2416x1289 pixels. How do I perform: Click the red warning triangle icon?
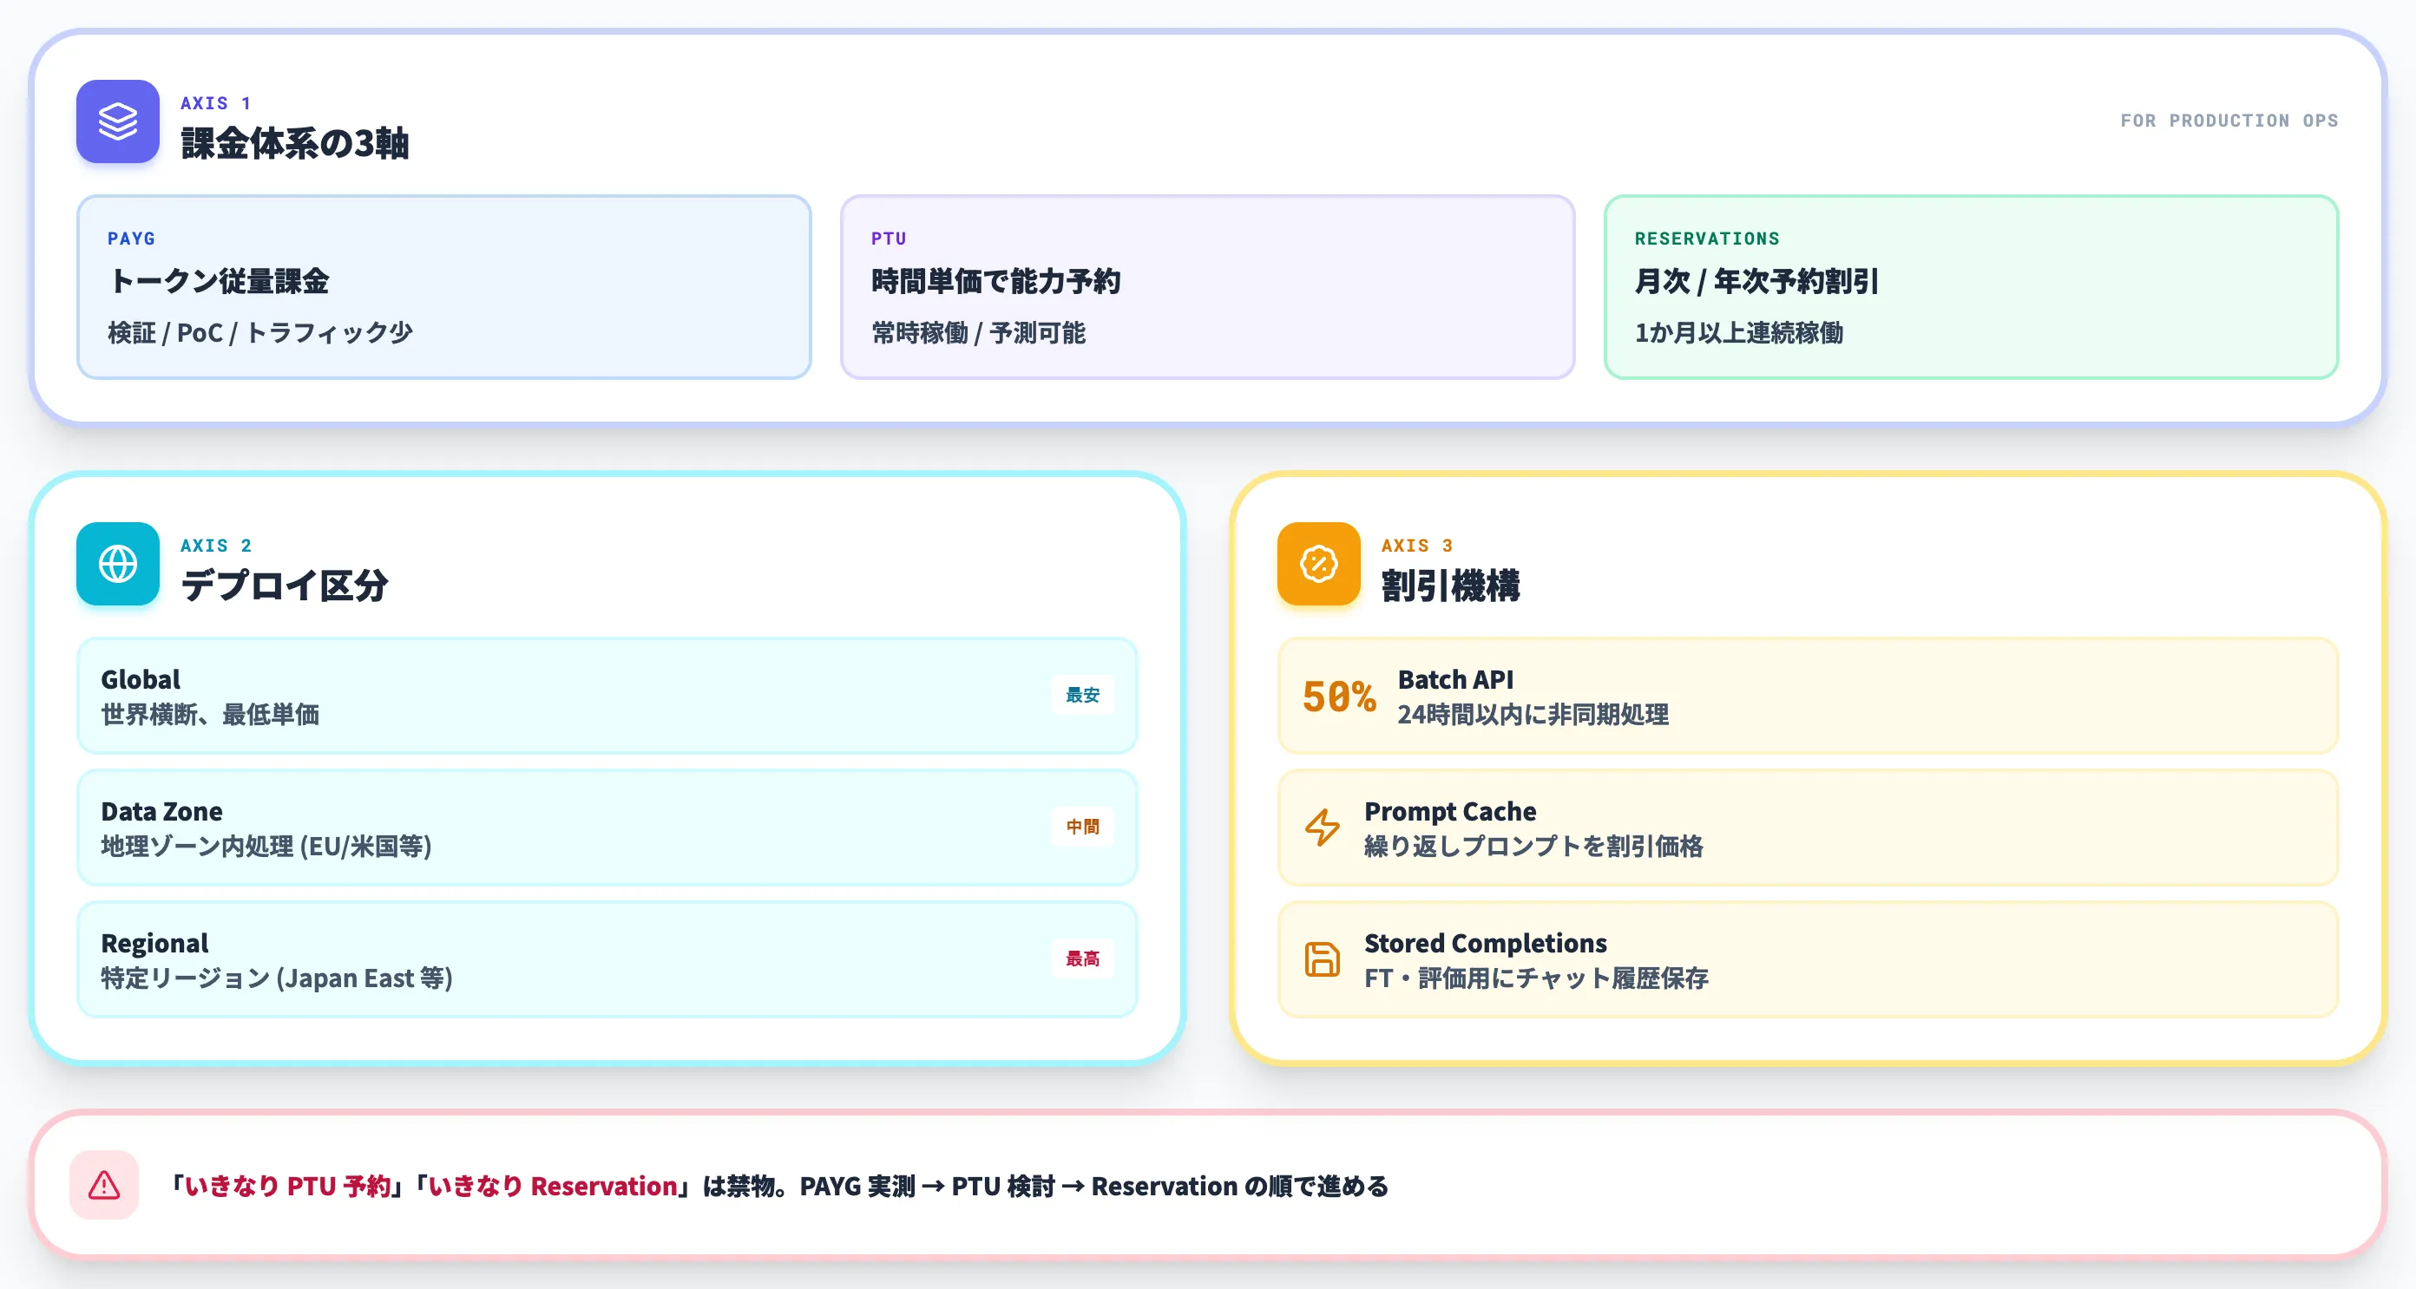click(x=104, y=1185)
